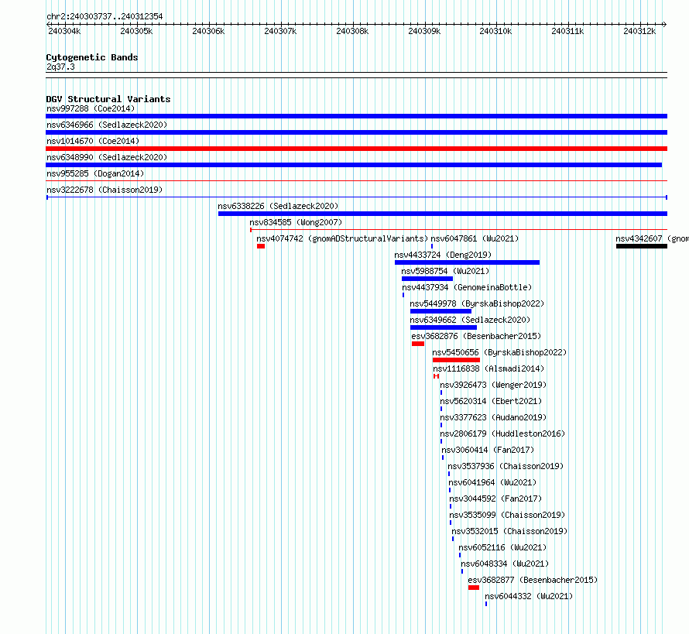Screen dimensions: 689x634
Task: Open nsv5620314 (Ebert2021) label
Action: pyautogui.click(x=491, y=401)
